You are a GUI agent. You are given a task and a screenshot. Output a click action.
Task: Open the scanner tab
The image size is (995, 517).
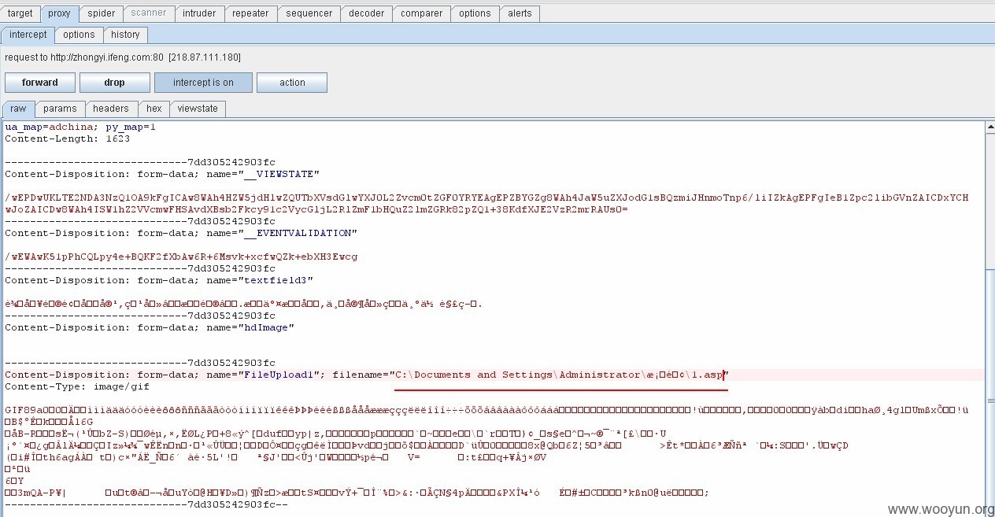click(x=149, y=13)
